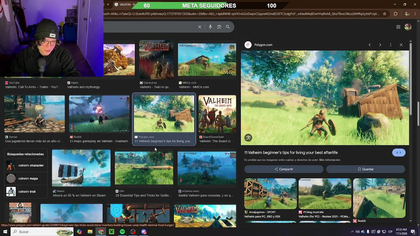Open Discord from the taskbar
Screen dimensions: 420x236
click(144, 232)
